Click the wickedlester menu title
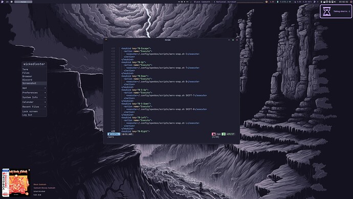The height and width of the screenshot is (199, 353). (34, 64)
